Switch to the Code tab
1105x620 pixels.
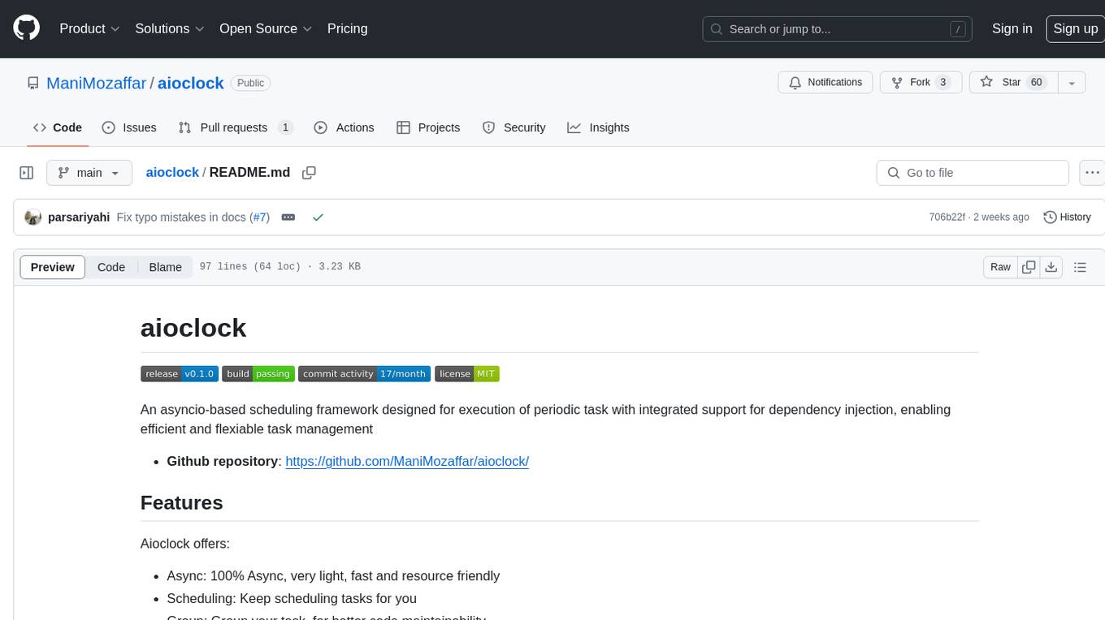[58, 127]
